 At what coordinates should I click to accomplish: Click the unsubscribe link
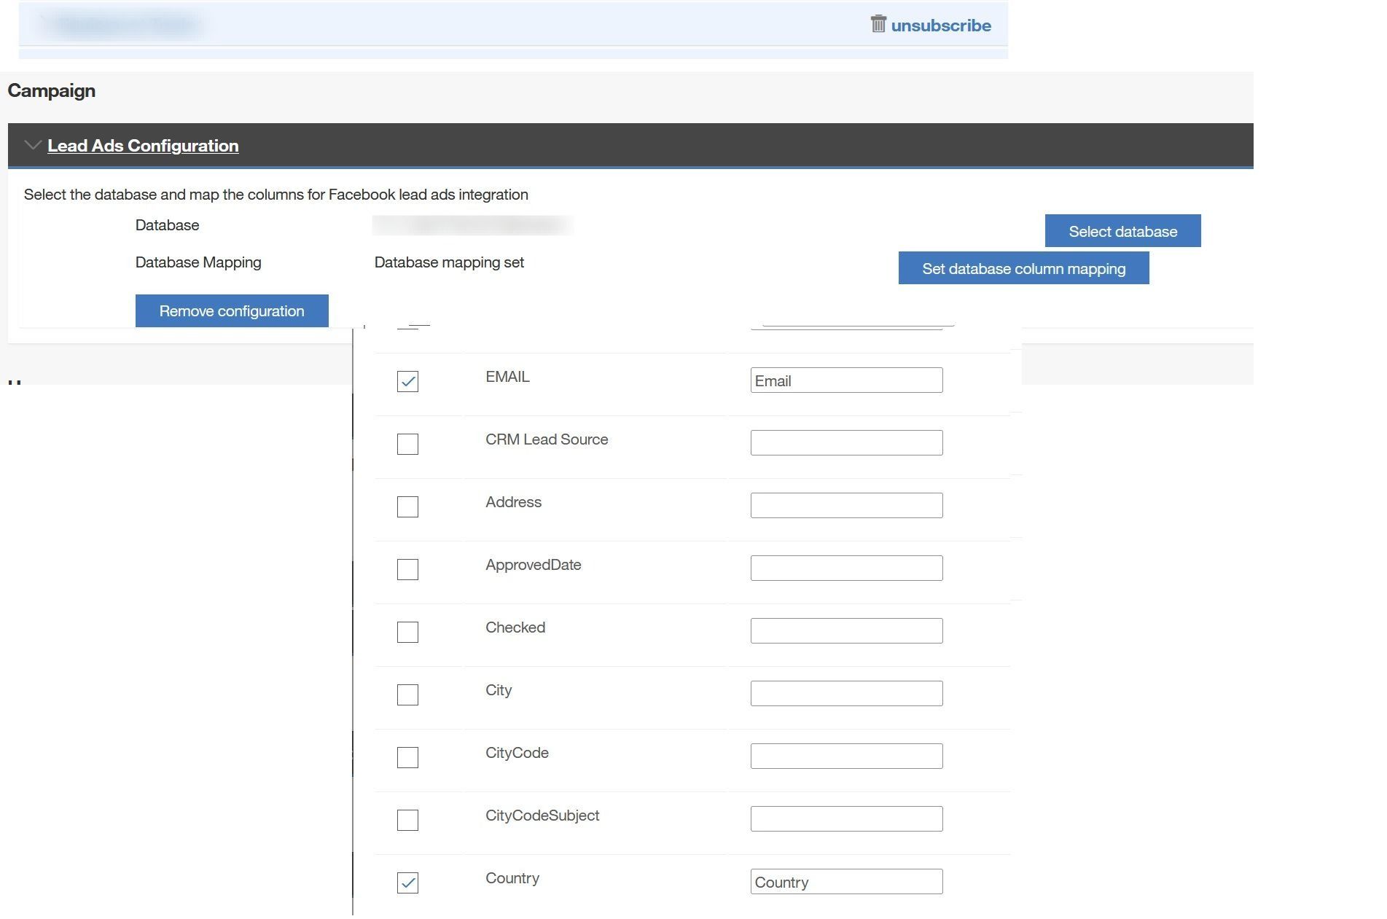tap(940, 26)
